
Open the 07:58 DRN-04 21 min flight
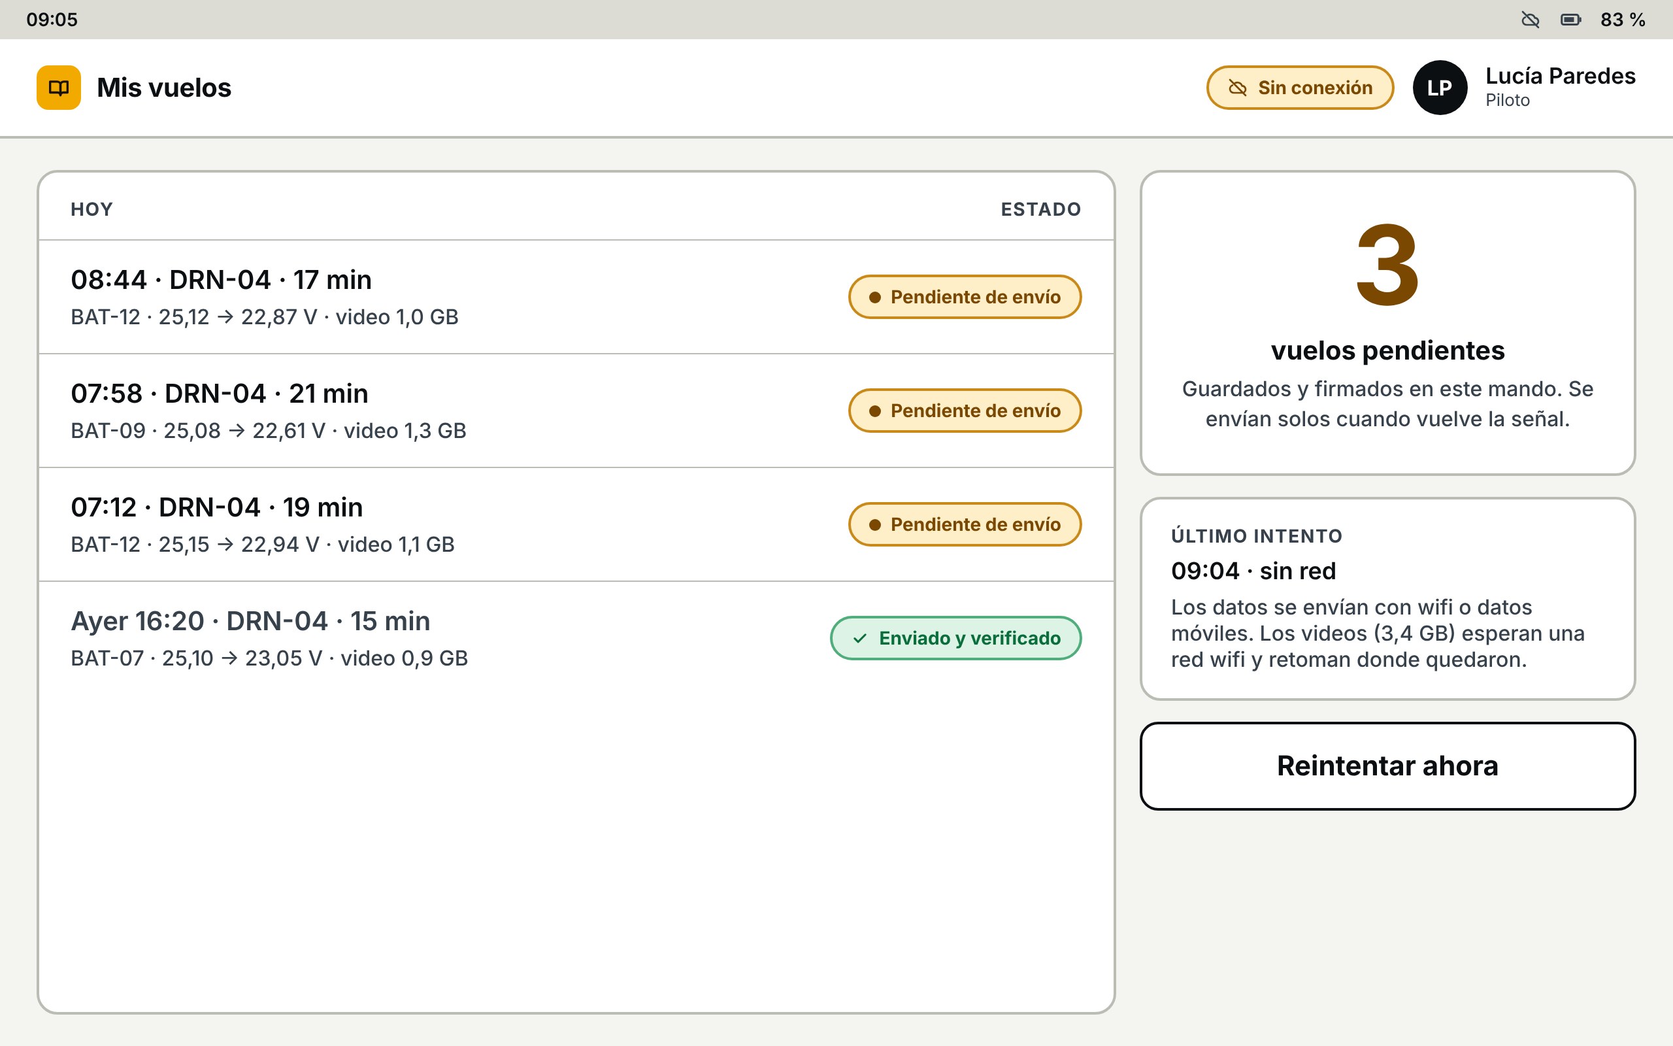tap(576, 411)
